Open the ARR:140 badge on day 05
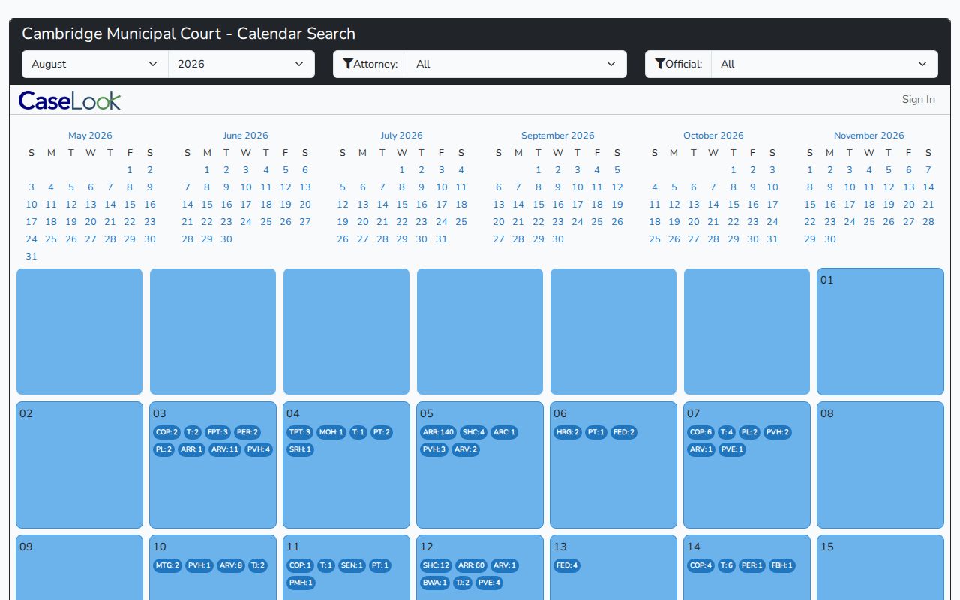 (438, 432)
